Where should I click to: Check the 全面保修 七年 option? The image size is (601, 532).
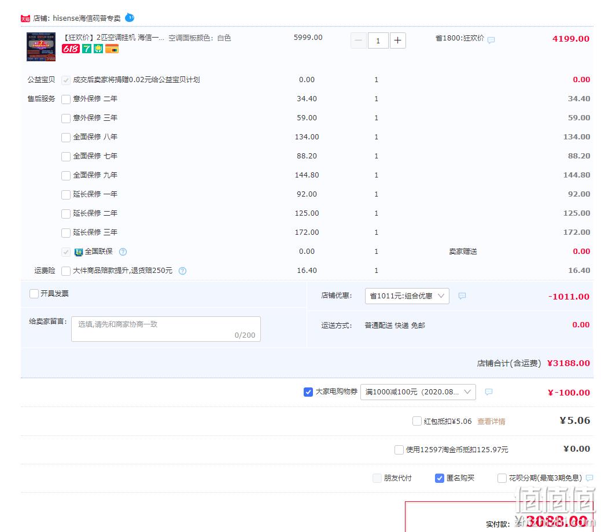(x=66, y=156)
